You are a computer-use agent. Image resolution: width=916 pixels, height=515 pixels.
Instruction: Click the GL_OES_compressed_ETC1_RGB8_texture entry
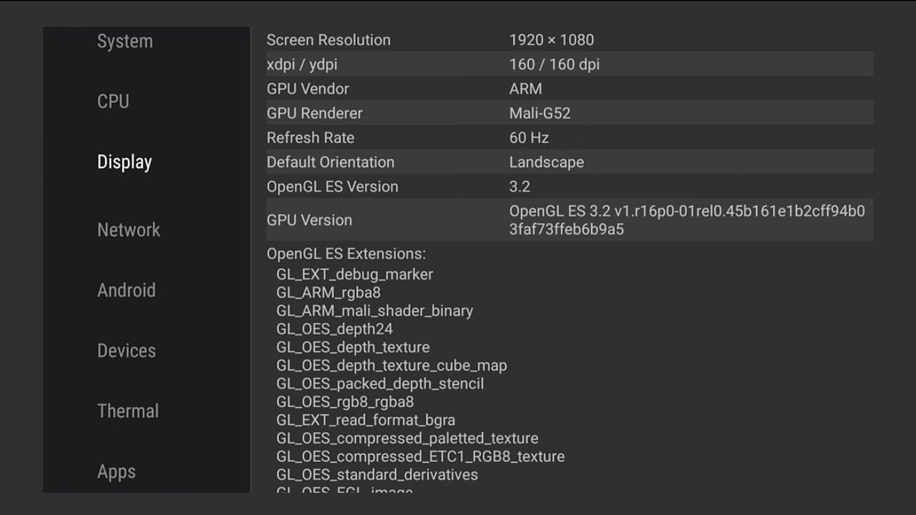point(420,456)
